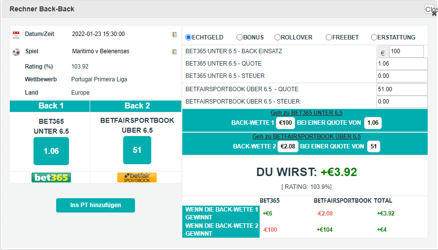Click the 'Europe' land value
The height and width of the screenshot is (250, 438).
80,93
